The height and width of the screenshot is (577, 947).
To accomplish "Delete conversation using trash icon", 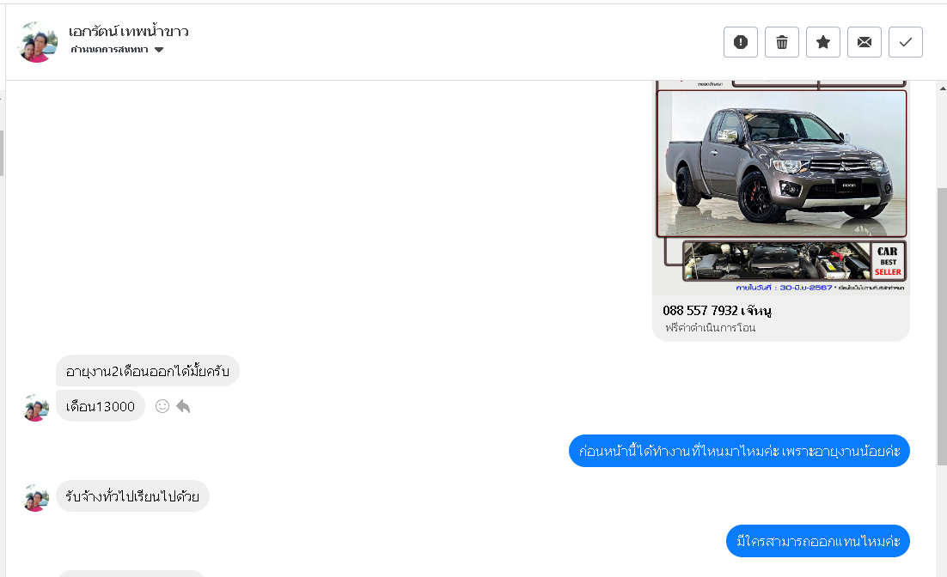I will coord(781,42).
